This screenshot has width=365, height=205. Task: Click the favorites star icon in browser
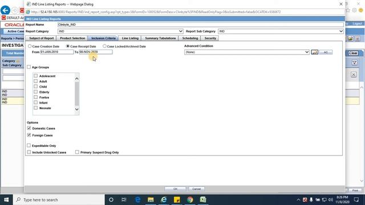pos(348,10)
